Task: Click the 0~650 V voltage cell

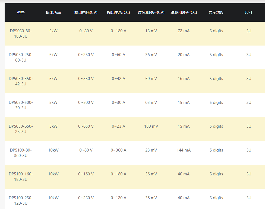Action: (86, 126)
